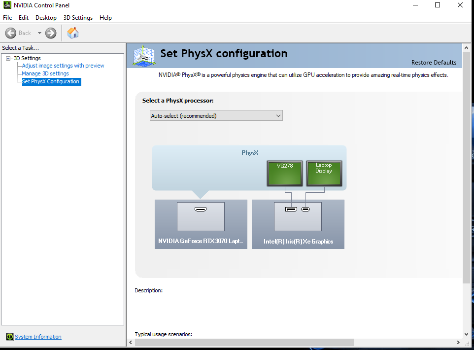
Task: Open the System Information link
Action: pyautogui.click(x=38, y=337)
